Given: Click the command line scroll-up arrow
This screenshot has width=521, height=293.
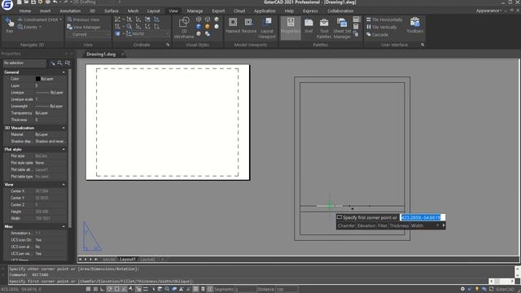Looking at the screenshot, I should click(x=518, y=268).
